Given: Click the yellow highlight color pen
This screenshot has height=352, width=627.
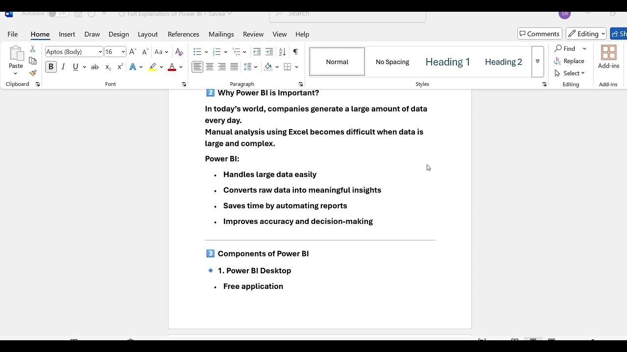Looking at the screenshot, I should pyautogui.click(x=153, y=67).
